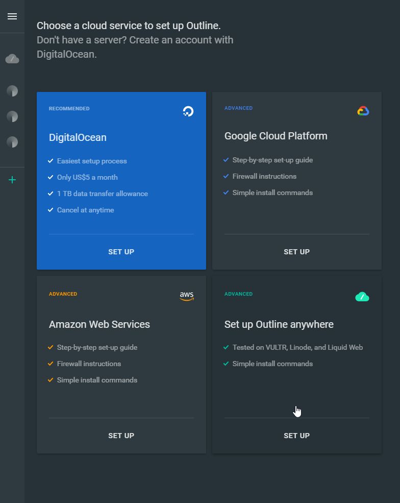Click AWS 'Simple install commands' text
Screen dimensions: 400x503
(x=97, y=380)
